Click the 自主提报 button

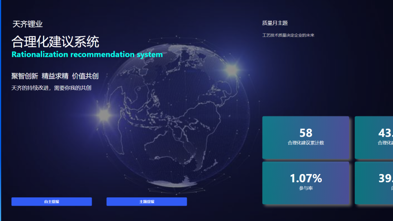pos(52,201)
